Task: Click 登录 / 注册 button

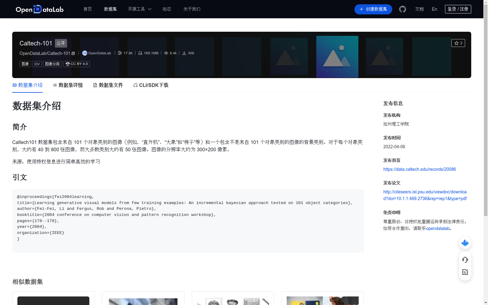Action: (458, 9)
